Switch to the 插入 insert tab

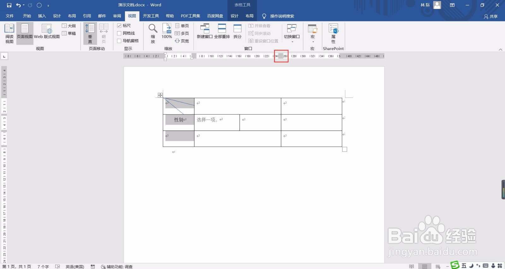pos(42,16)
